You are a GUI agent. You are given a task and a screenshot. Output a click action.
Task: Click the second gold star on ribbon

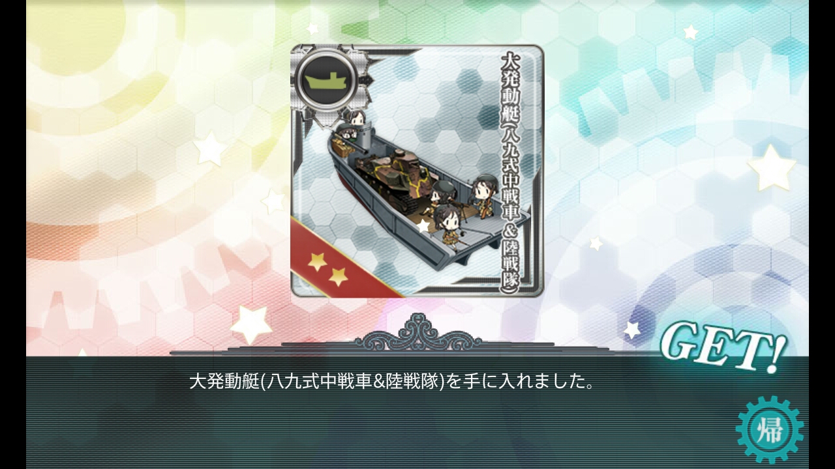(338, 277)
